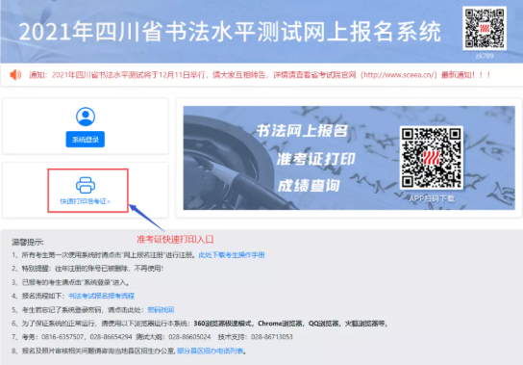The width and height of the screenshot is (523, 365).
Task: Open the 部分县区招办电话列表 link
Action: [211, 351]
